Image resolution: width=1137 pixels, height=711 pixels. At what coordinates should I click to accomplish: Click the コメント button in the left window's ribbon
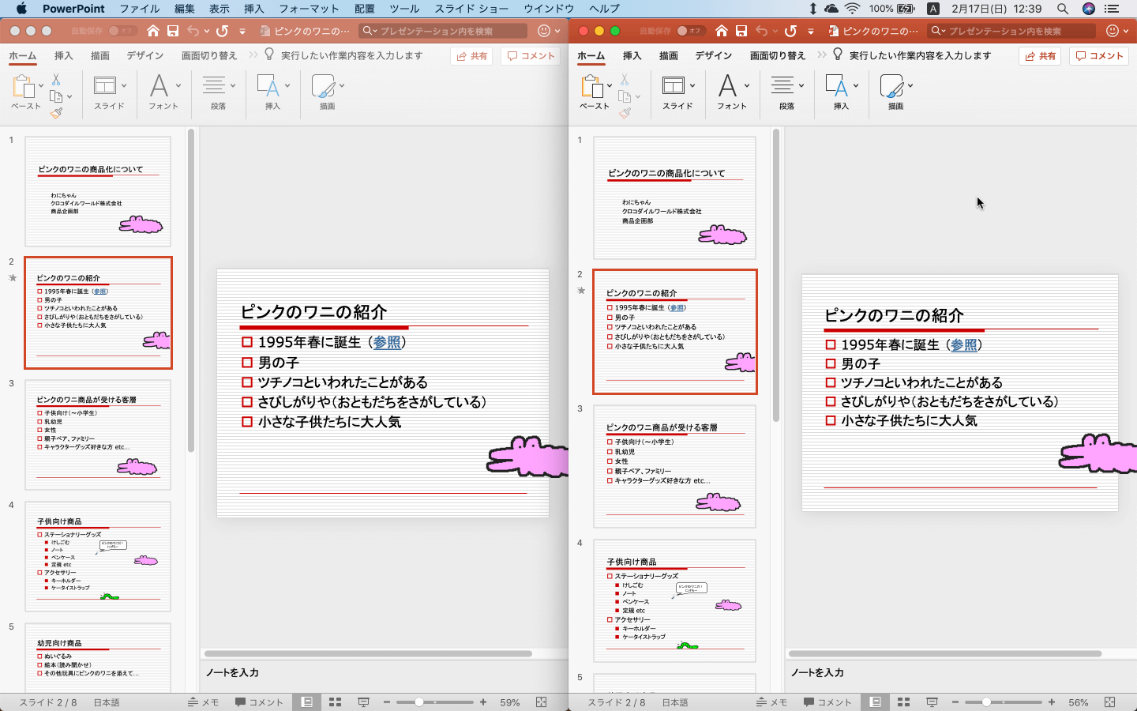coord(531,56)
